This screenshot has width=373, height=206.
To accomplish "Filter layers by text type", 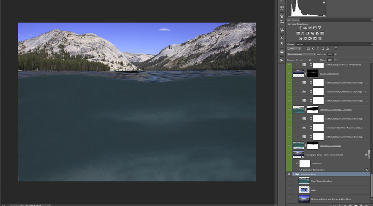I will click(317, 49).
